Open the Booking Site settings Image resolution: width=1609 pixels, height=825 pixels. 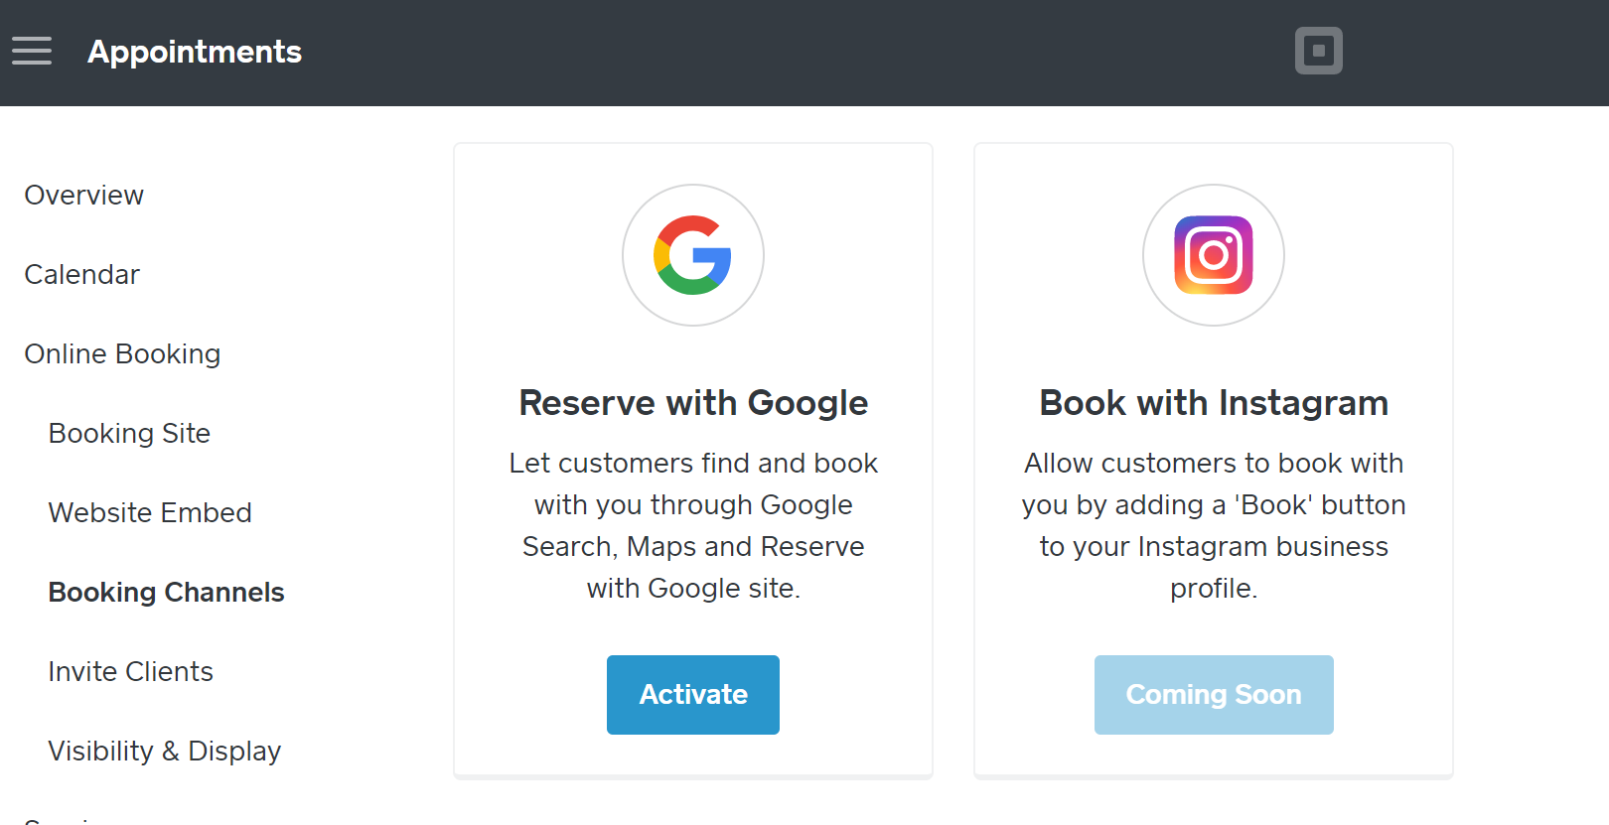129,434
